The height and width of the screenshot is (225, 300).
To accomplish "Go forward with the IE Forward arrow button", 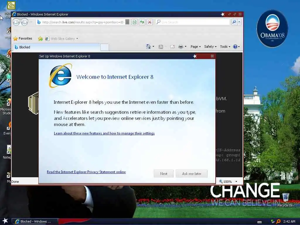I will [24, 22].
